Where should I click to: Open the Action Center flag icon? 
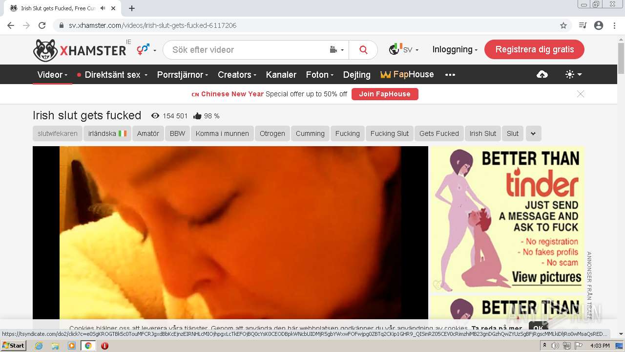pos(578,346)
